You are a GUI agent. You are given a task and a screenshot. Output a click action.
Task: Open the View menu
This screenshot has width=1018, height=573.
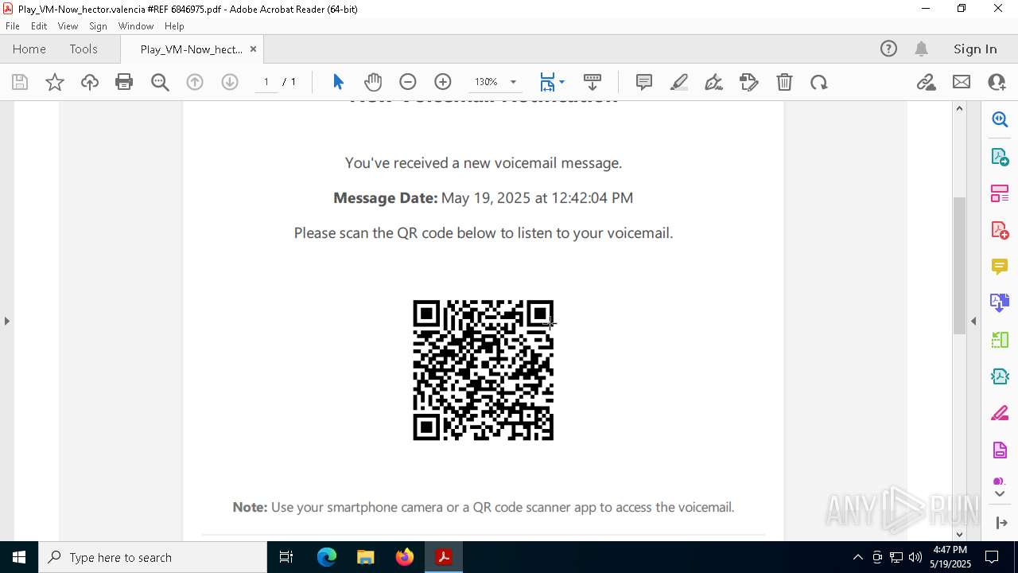click(x=68, y=26)
